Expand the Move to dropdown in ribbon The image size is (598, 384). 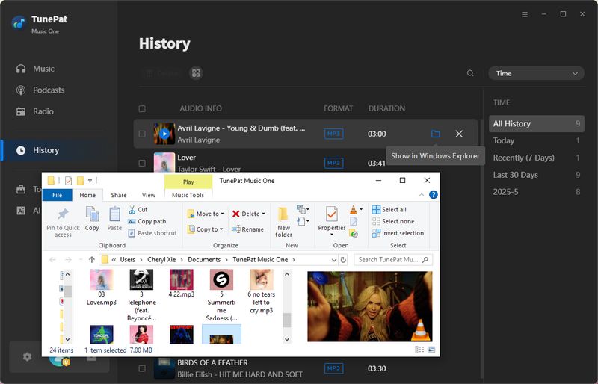point(222,214)
